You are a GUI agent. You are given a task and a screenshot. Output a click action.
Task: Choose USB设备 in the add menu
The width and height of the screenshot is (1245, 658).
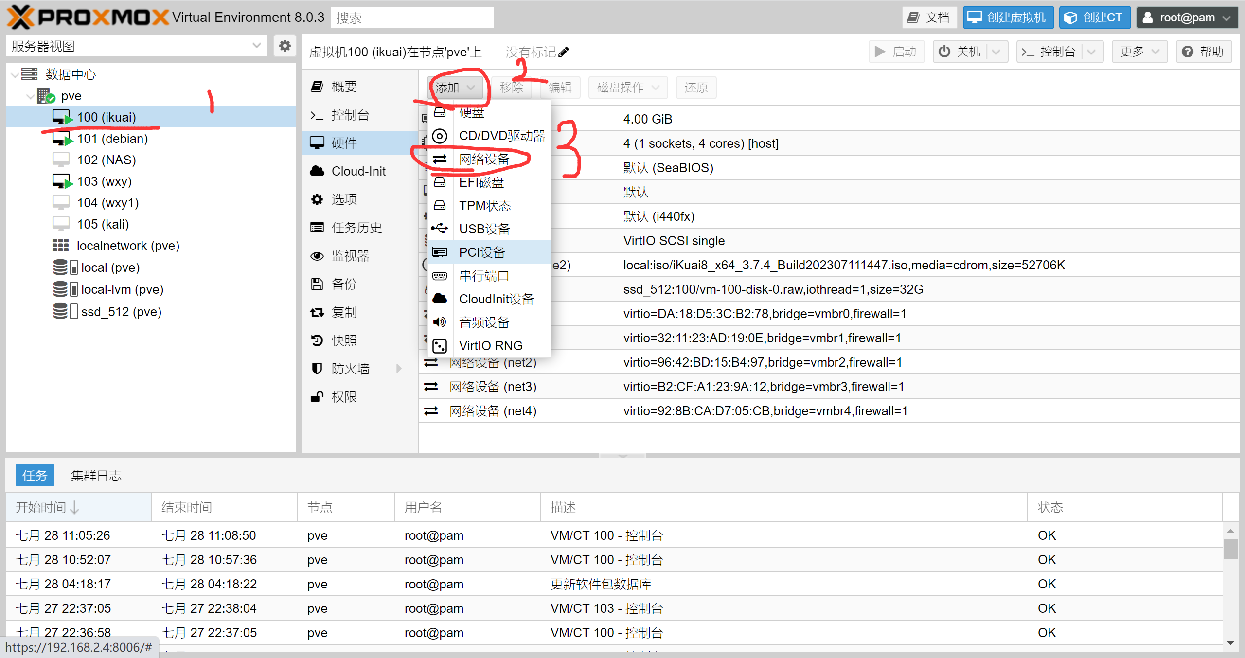coord(484,229)
